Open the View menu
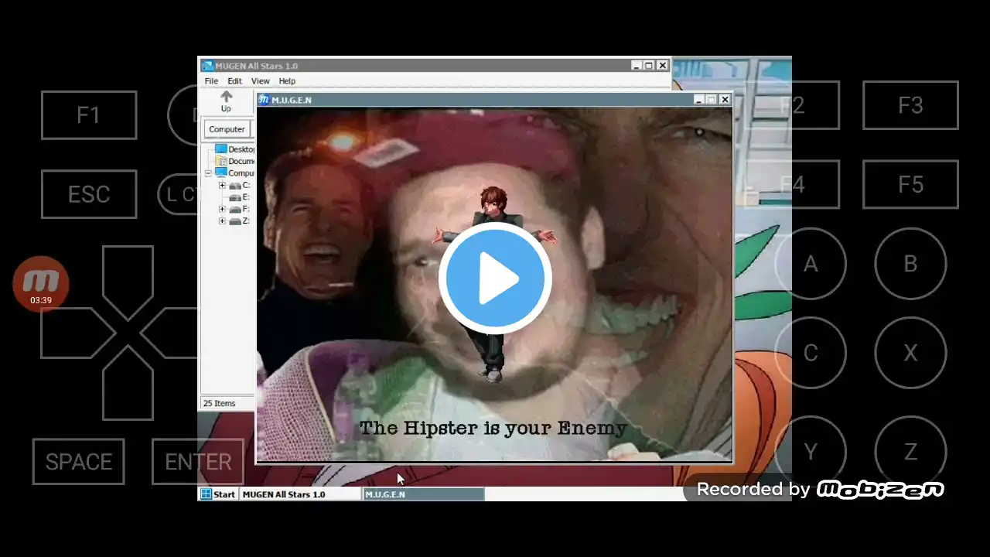990x557 pixels. pos(260,81)
